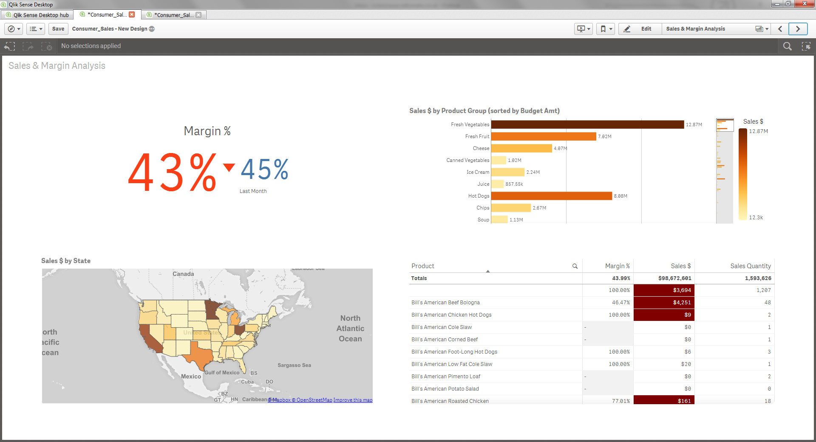Click the OpenStreetMap link on the map
The height and width of the screenshot is (442, 816).
[x=314, y=400]
